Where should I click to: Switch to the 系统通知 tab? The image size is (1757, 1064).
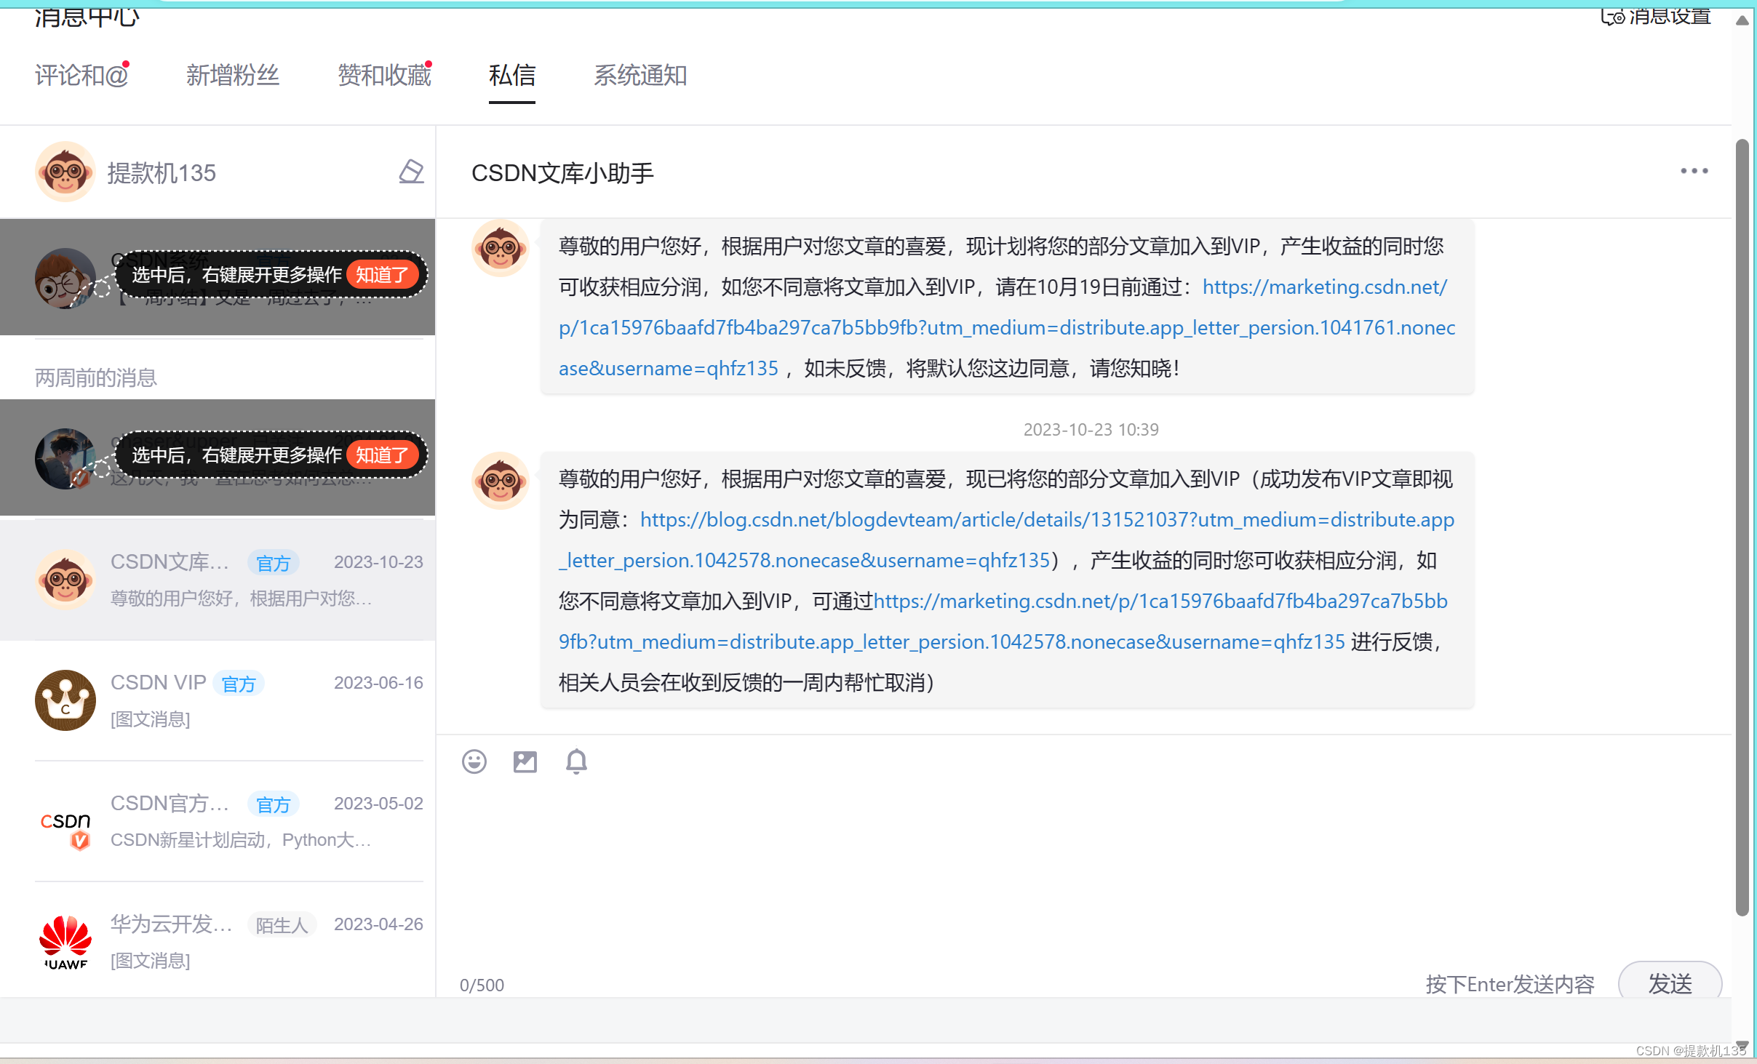point(640,76)
